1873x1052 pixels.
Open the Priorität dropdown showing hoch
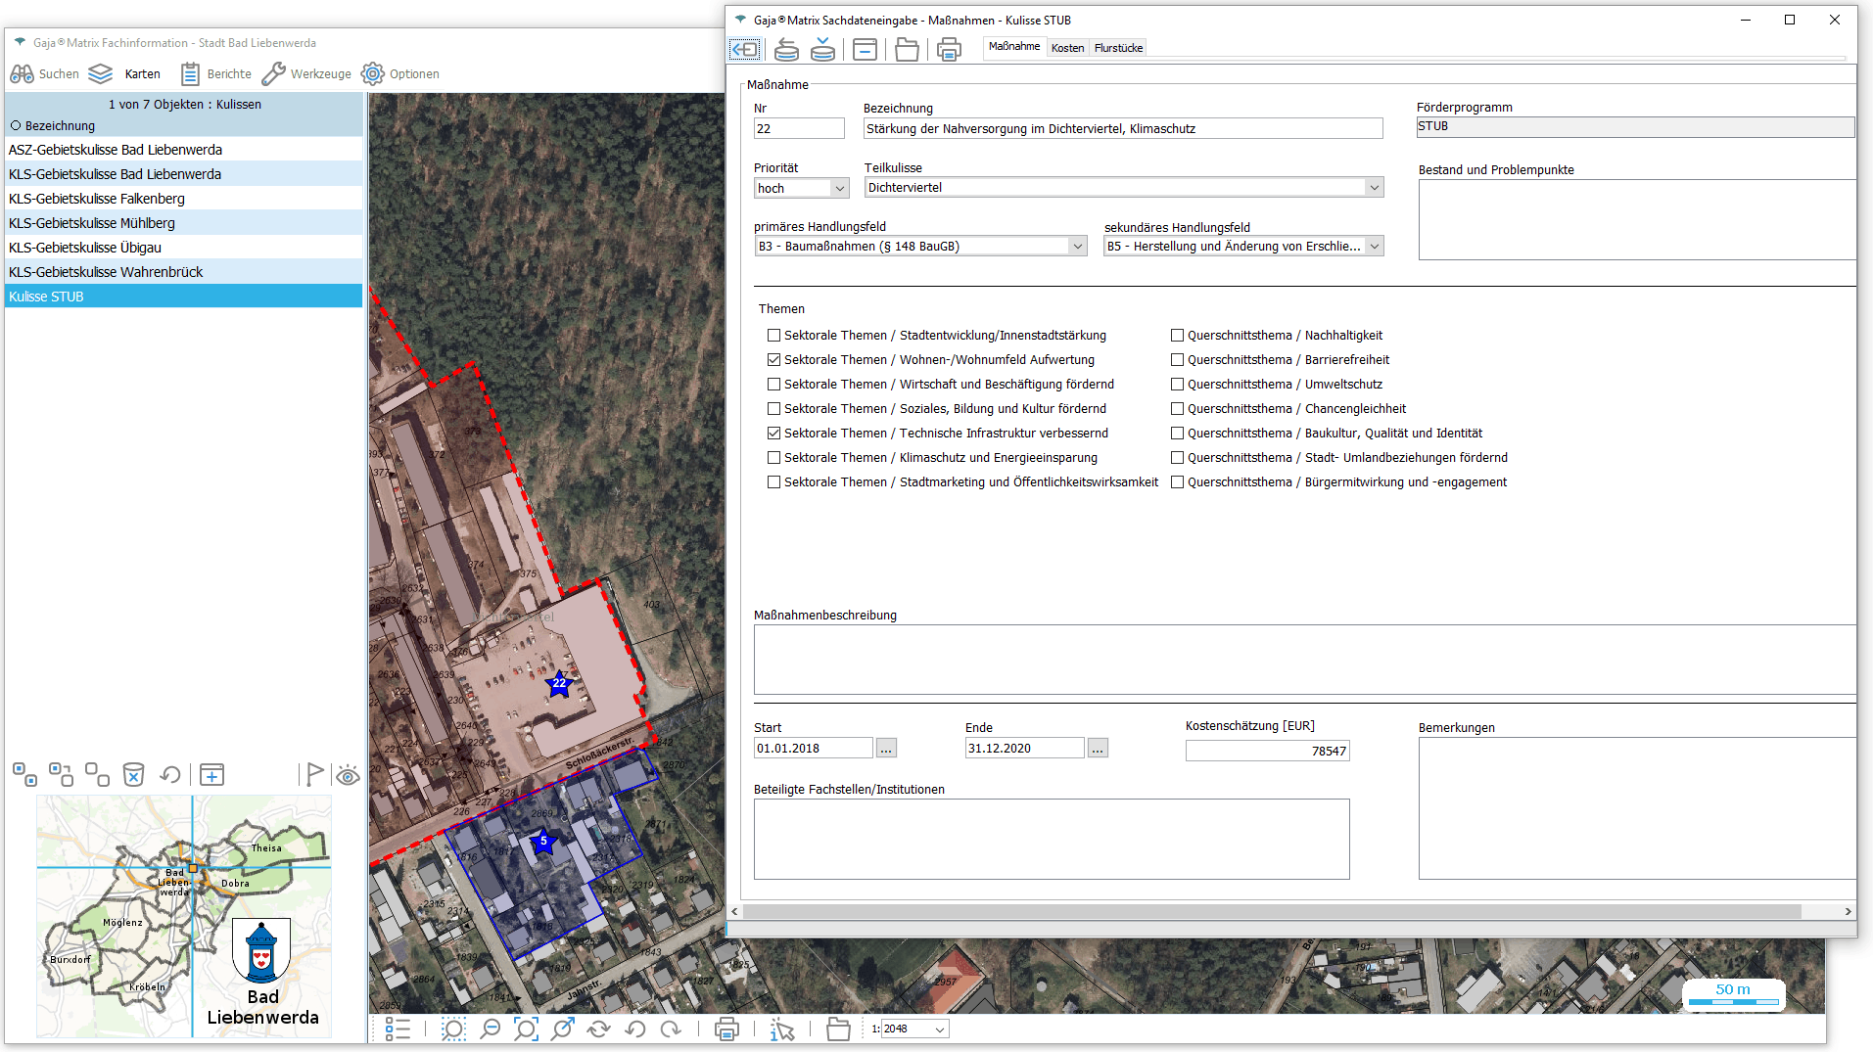pyautogui.click(x=839, y=188)
